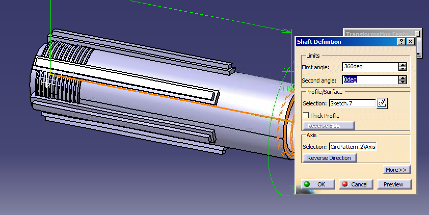This screenshot has width=429, height=215.
Task: Increase Second angle with up arrow
Action: point(403,78)
